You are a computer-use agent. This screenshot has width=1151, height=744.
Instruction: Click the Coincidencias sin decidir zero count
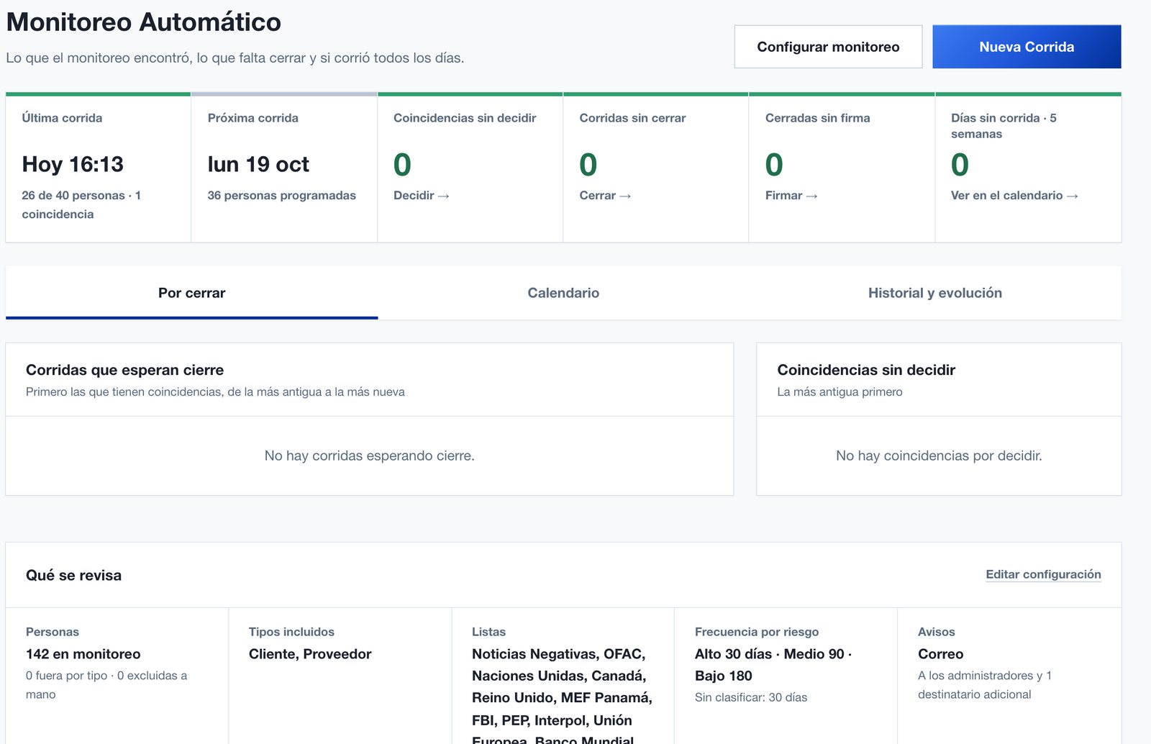(402, 165)
